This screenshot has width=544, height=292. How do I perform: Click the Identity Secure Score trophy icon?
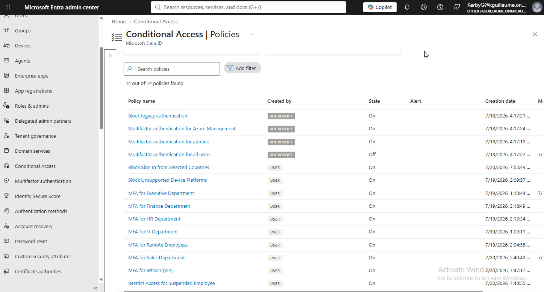point(7,196)
